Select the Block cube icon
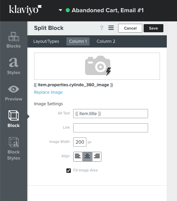177x201 pixels. coord(14,115)
